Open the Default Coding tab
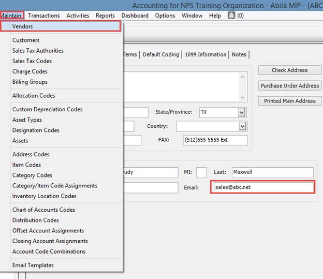The image size is (323, 279). pyautogui.click(x=161, y=54)
